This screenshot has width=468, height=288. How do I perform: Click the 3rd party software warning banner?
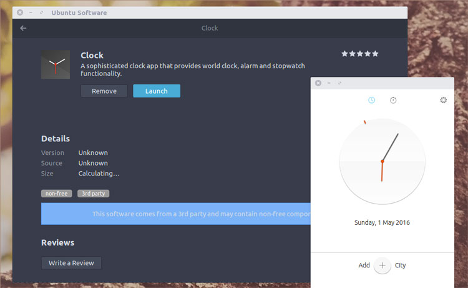176,214
